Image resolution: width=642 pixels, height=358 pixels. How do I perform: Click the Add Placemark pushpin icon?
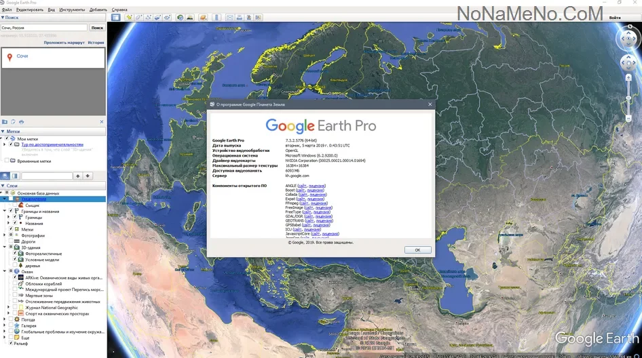coord(129,17)
